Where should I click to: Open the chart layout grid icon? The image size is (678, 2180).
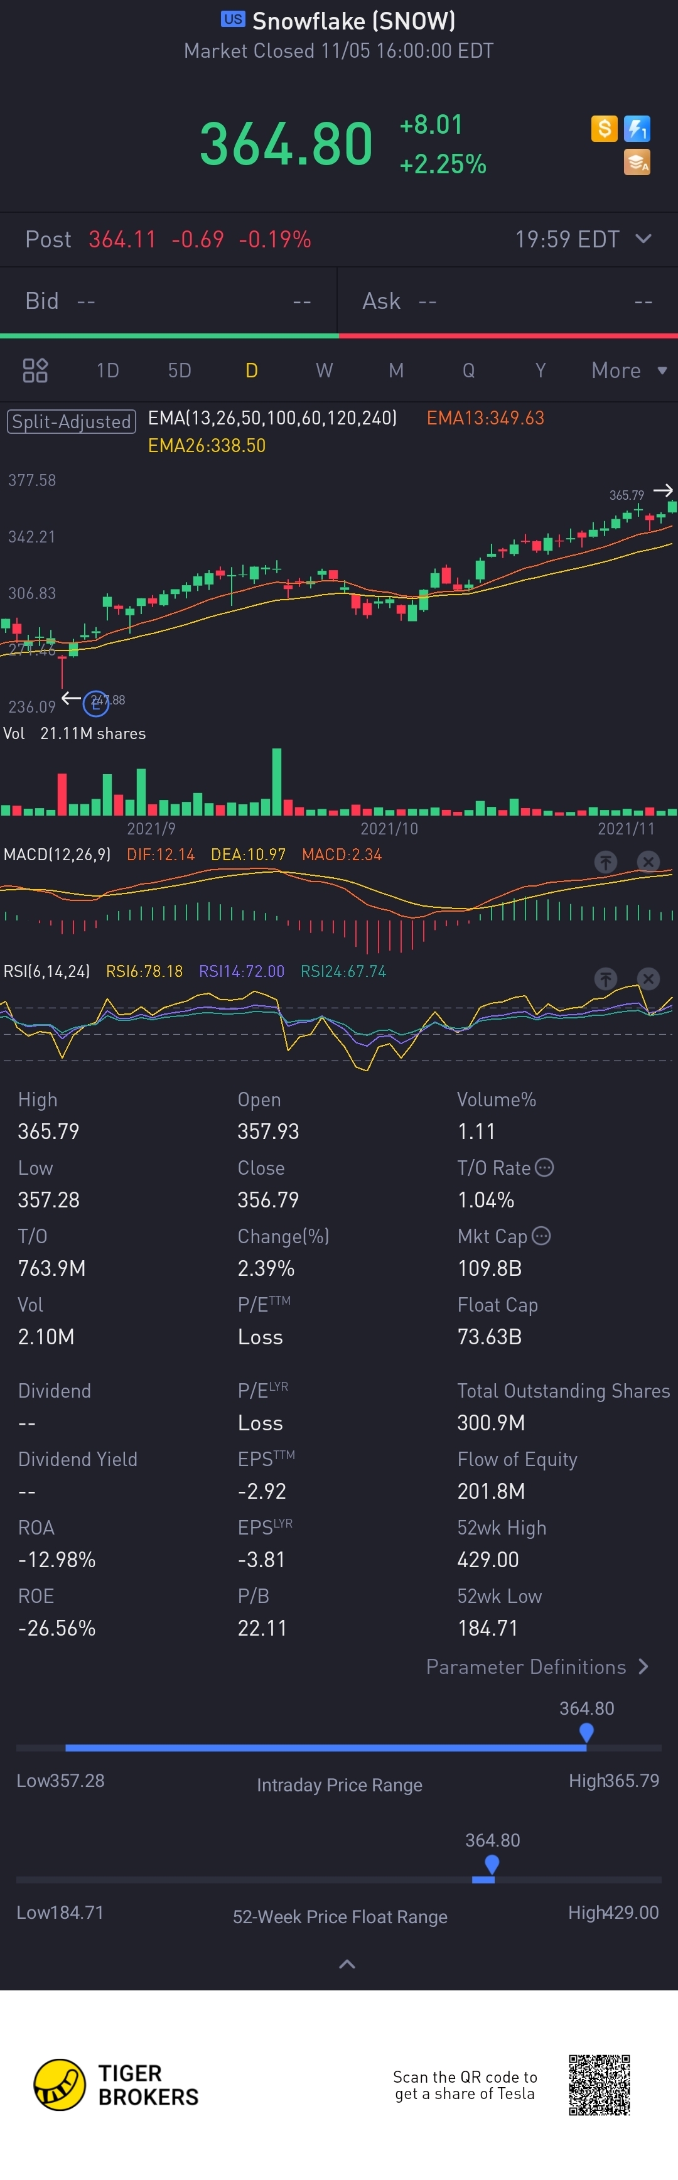(35, 370)
